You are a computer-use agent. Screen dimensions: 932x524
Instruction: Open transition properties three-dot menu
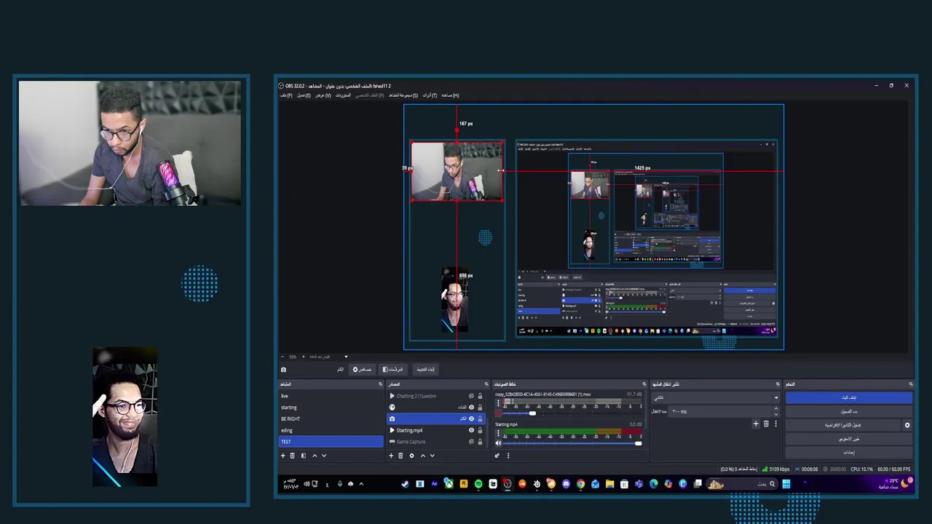[776, 424]
